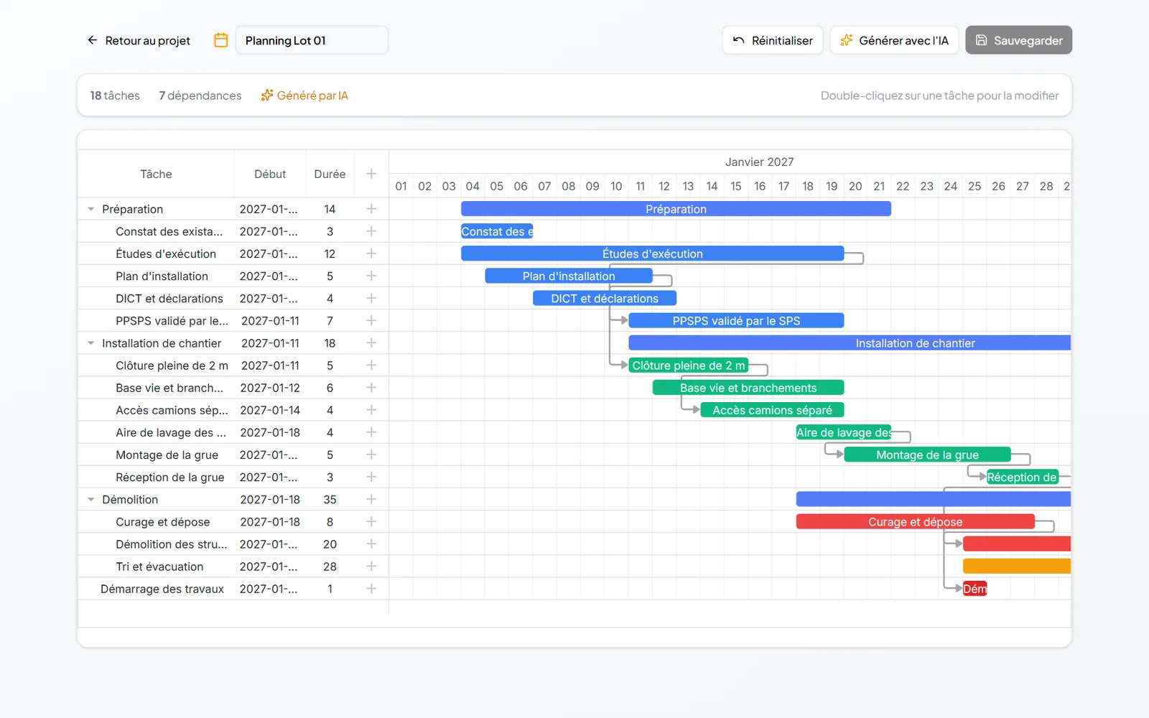Collapse the Installation de chantier group

coord(91,343)
